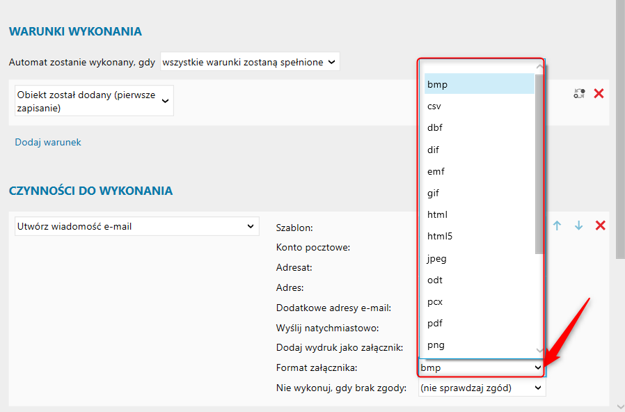Click the 'Dodaj warunek' link
The height and width of the screenshot is (412, 625).
point(48,142)
